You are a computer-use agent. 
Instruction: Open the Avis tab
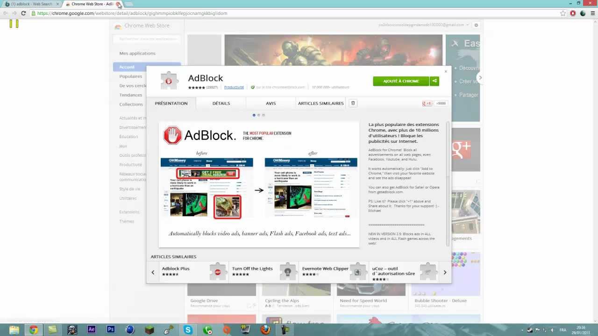click(x=271, y=103)
